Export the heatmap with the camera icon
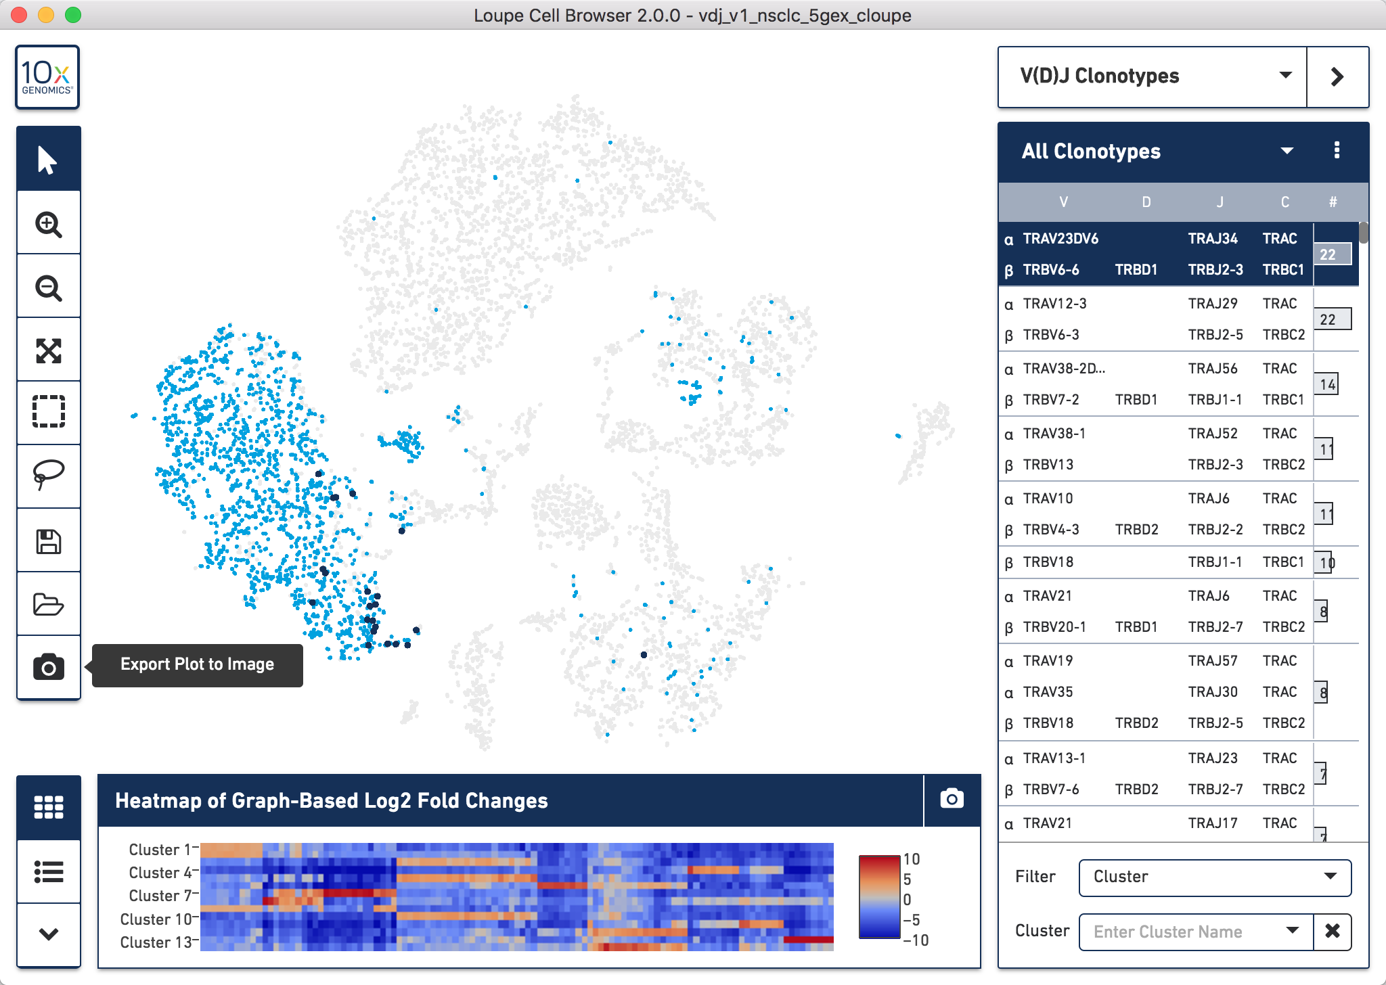 951,799
